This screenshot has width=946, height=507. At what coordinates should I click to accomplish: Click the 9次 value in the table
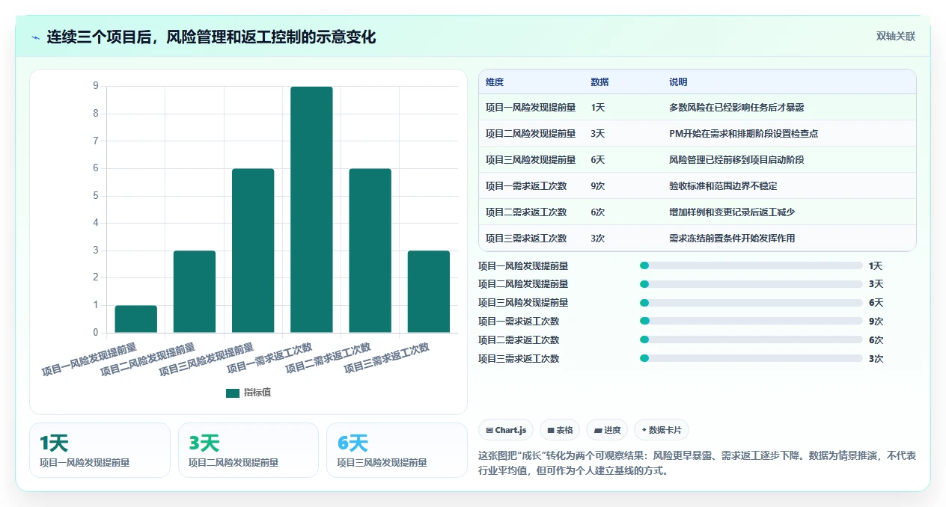(597, 186)
